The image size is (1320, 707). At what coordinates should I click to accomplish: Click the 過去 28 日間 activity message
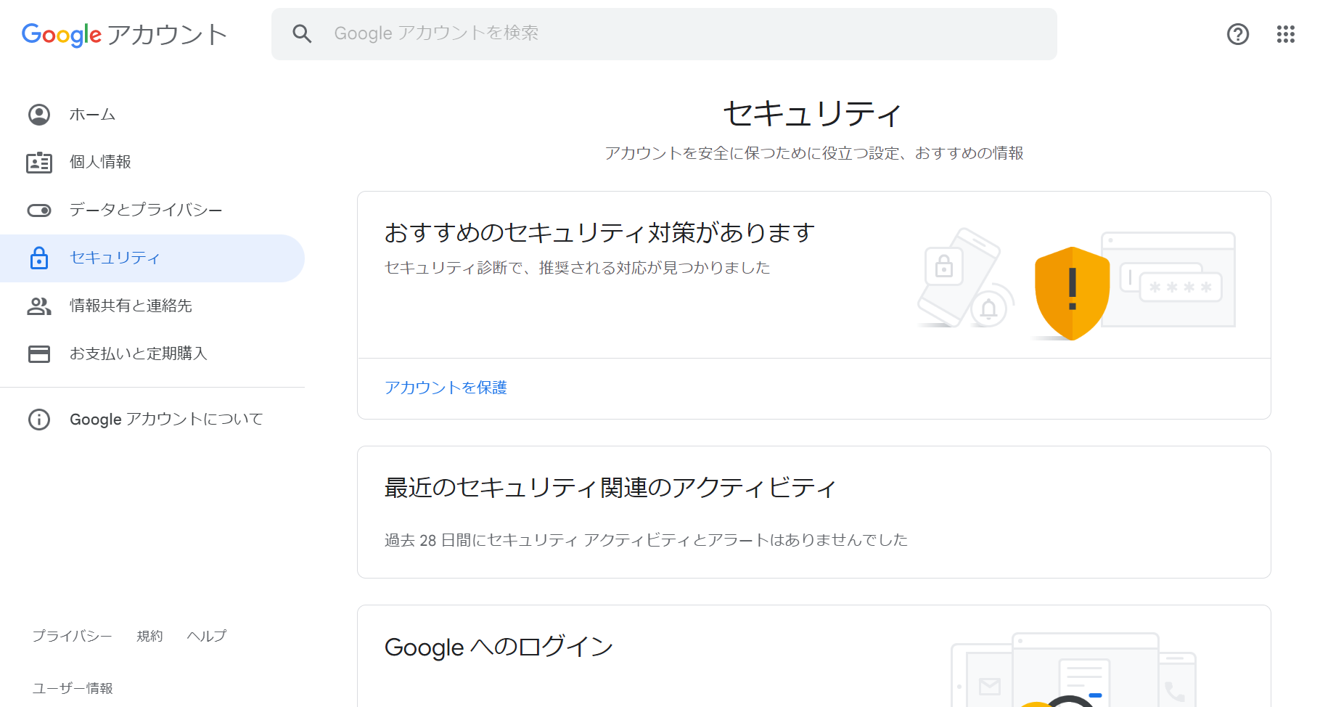[x=646, y=540]
